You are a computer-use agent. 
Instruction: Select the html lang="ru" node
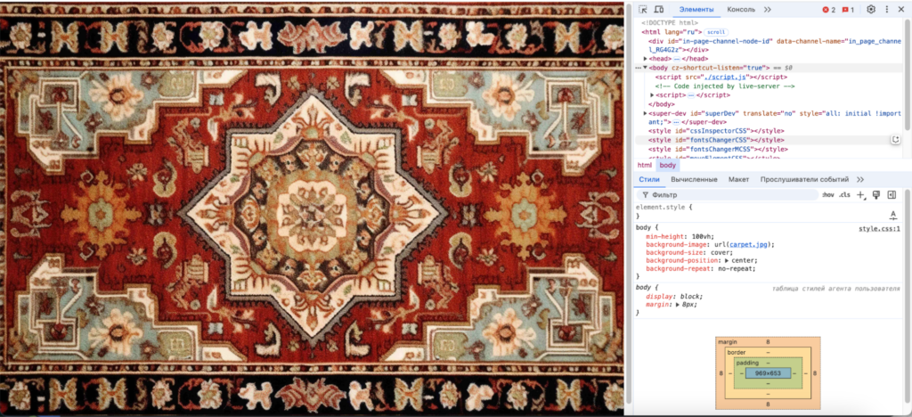[673, 32]
